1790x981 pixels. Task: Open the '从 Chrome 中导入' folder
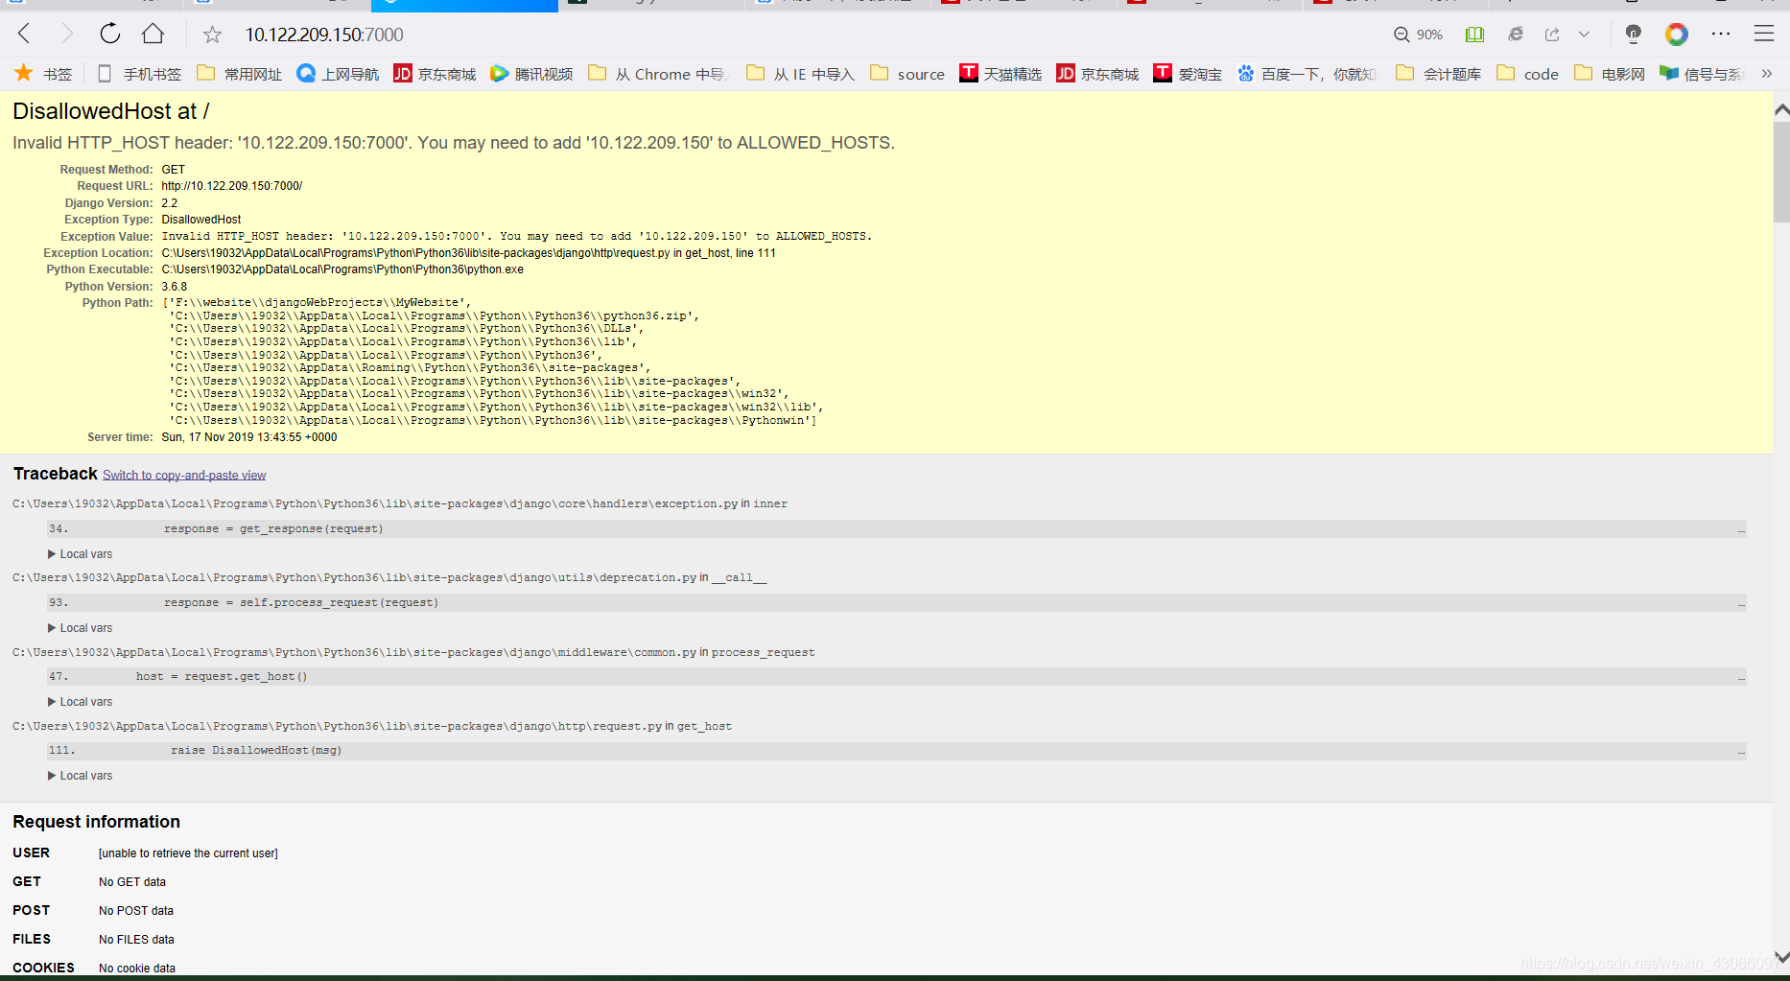(x=660, y=74)
